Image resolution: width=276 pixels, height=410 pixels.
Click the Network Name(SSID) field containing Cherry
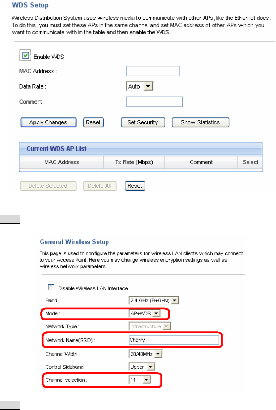[174, 340]
